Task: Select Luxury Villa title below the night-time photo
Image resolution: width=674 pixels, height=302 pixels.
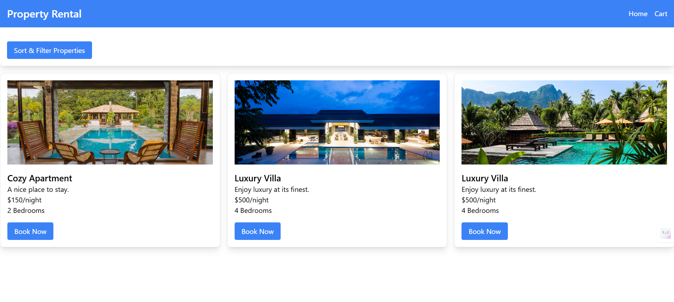Action: click(x=258, y=178)
